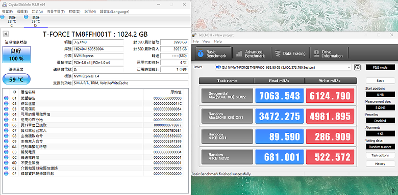Open the Help menu in TxBENCH

click(218, 41)
